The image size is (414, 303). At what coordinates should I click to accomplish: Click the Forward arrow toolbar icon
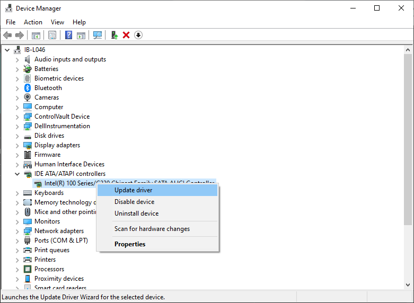pos(20,35)
